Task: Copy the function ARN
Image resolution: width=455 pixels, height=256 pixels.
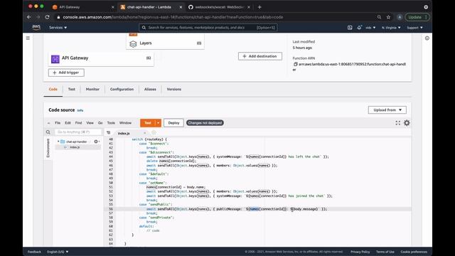Action: click(296, 64)
